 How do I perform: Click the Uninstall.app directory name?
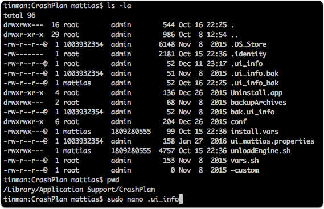pyautogui.click(x=256, y=93)
